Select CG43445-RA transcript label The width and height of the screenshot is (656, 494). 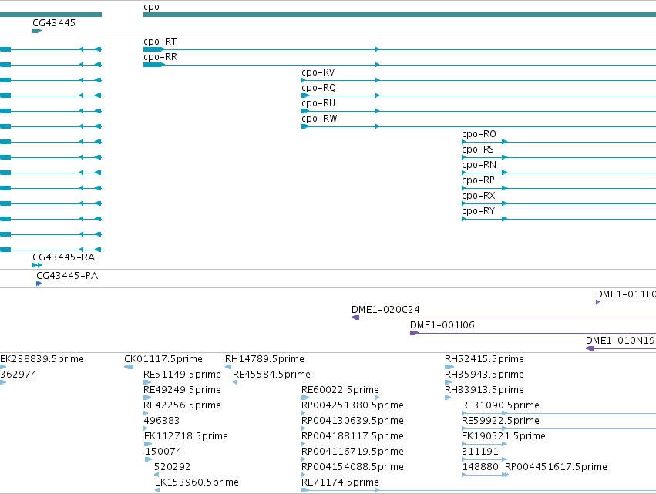point(63,257)
